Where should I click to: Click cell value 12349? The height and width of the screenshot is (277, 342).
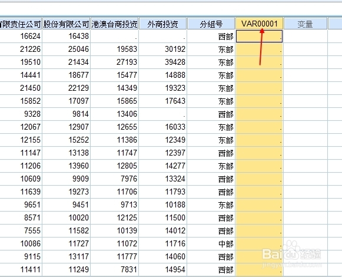coord(175,140)
